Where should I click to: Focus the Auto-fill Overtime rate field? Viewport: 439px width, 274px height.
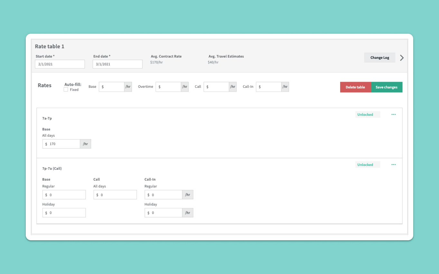(168, 87)
